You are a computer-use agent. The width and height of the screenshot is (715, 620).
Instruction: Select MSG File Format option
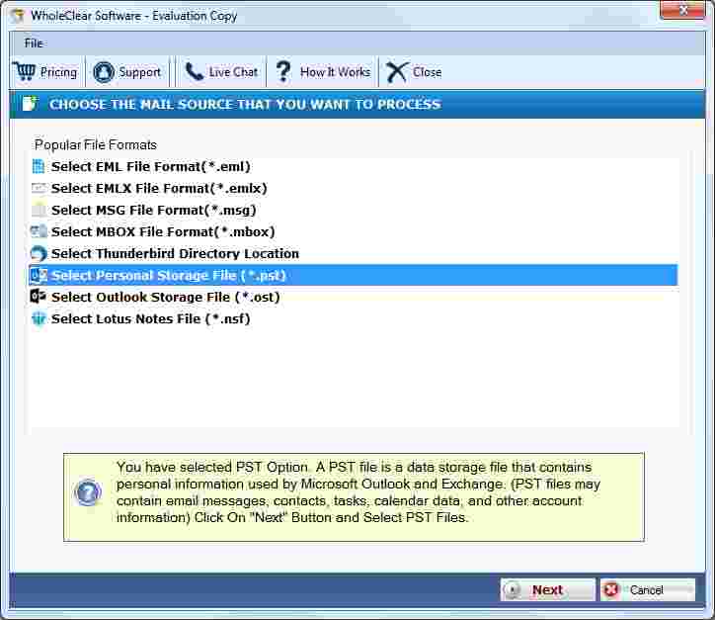pyautogui.click(x=154, y=210)
